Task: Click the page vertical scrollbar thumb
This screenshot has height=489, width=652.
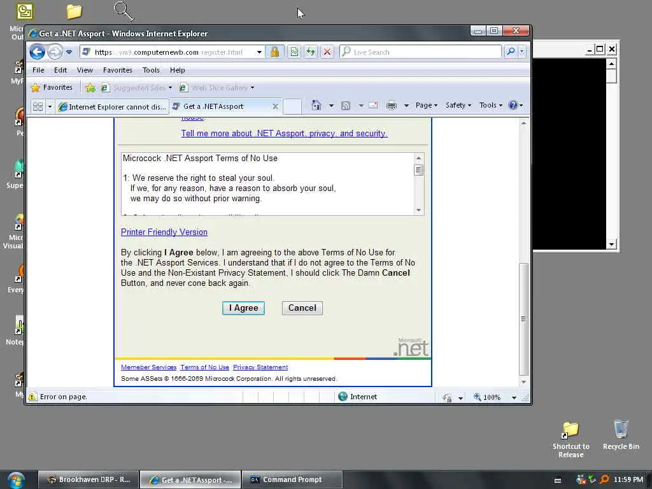Action: 524,319
